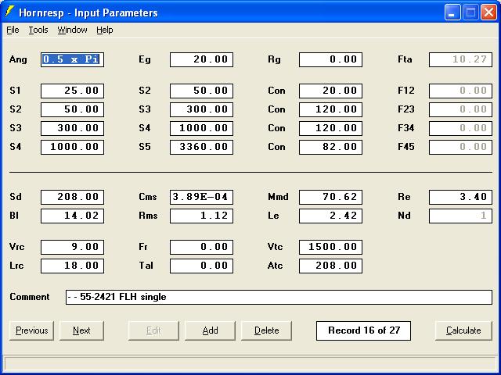Open the Tools menu
Screen dimensions: 501x375
38,30
